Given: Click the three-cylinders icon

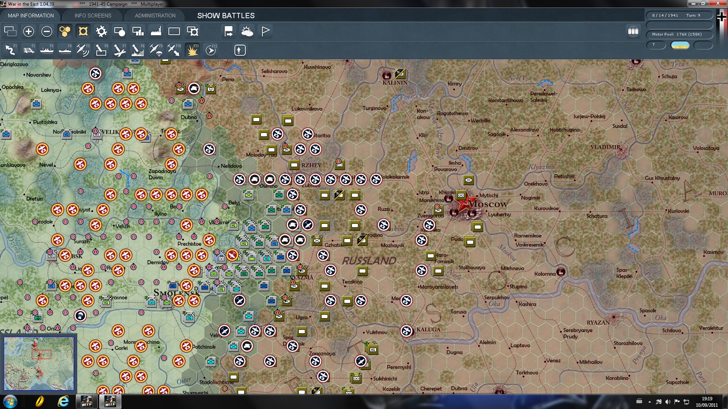Looking at the screenshot, I should (633, 31).
